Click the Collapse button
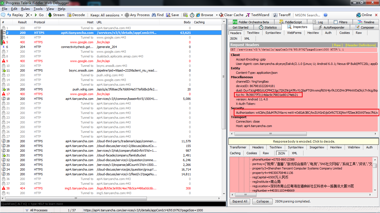380x213 pixels. click(263, 201)
